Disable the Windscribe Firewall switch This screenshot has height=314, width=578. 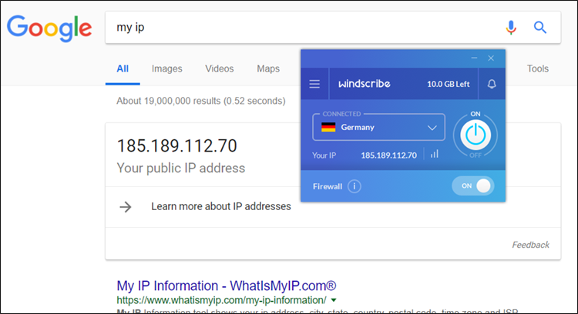pyautogui.click(x=473, y=186)
